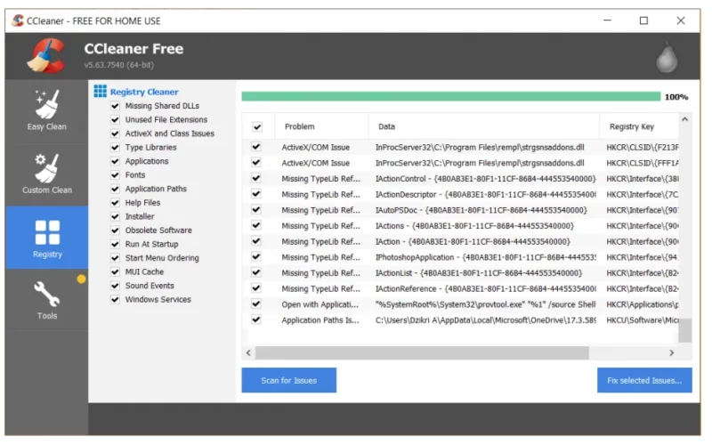Click Fix selected Issues button
Image resolution: width=712 pixels, height=445 pixels.
[644, 381]
